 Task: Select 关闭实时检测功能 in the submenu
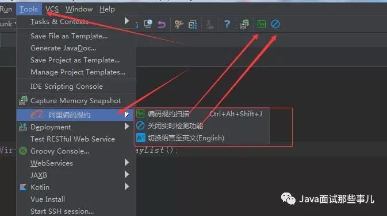tap(202, 126)
